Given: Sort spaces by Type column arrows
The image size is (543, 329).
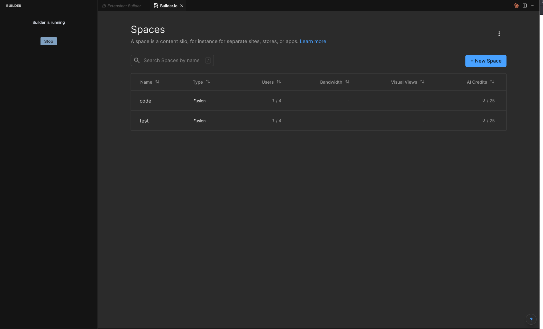Looking at the screenshot, I should point(208,82).
